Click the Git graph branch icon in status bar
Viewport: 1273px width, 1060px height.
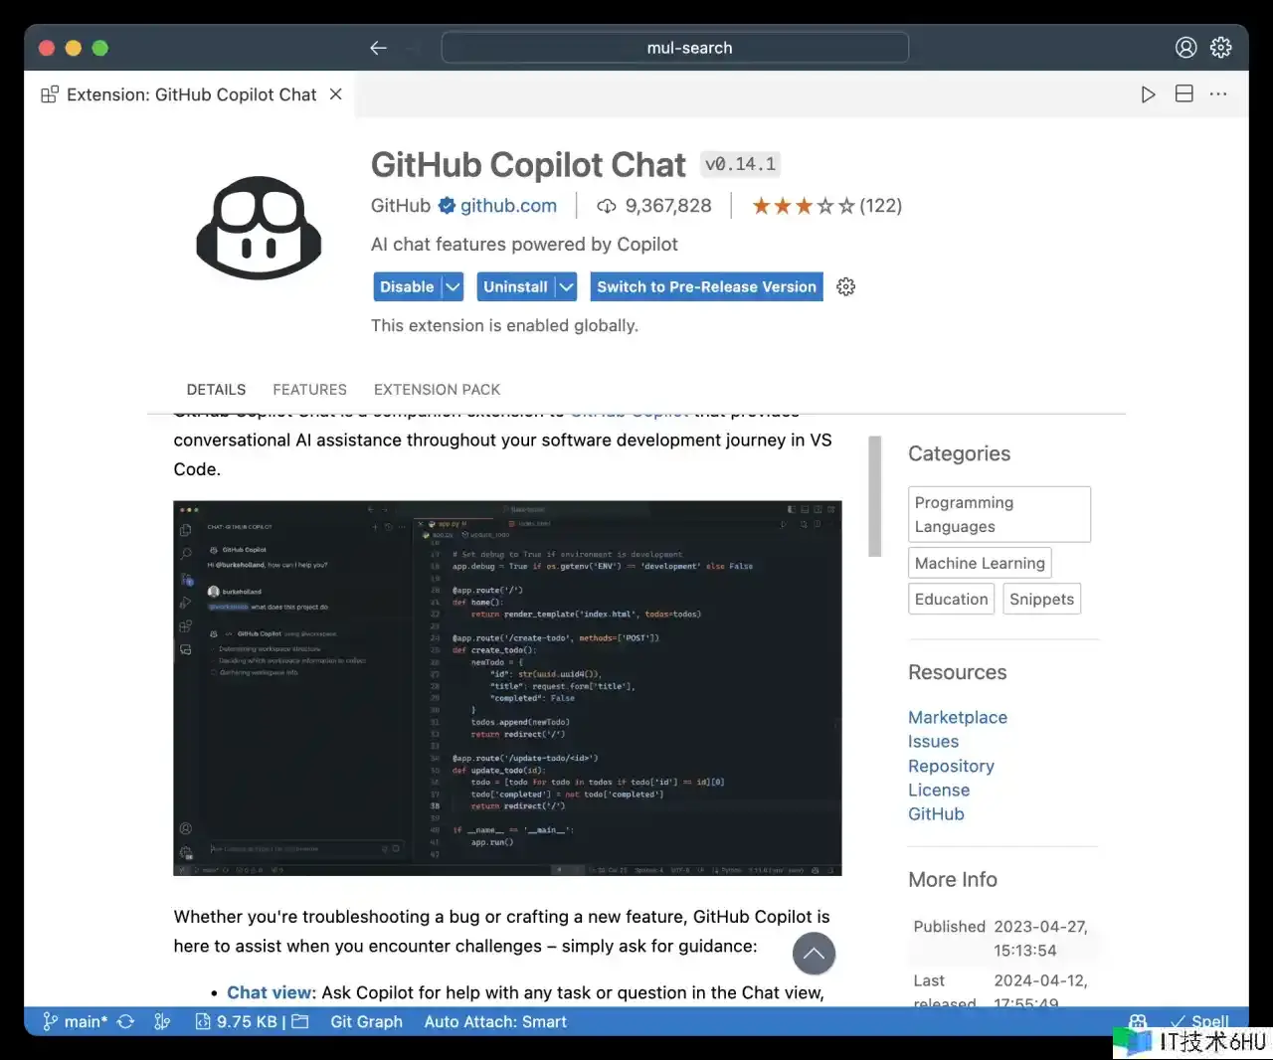click(x=162, y=1021)
